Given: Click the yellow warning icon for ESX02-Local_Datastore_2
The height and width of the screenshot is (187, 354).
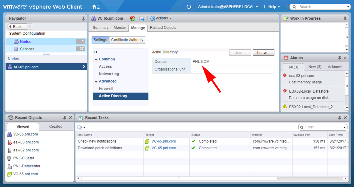Looking at the screenshot, I should (x=285, y=107).
